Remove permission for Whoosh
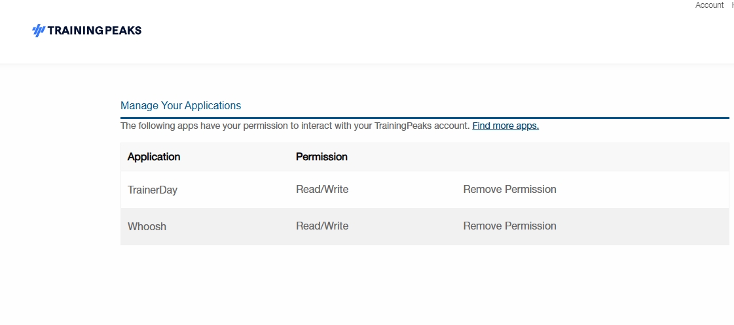Image resolution: width=734 pixels, height=325 pixels. point(510,226)
